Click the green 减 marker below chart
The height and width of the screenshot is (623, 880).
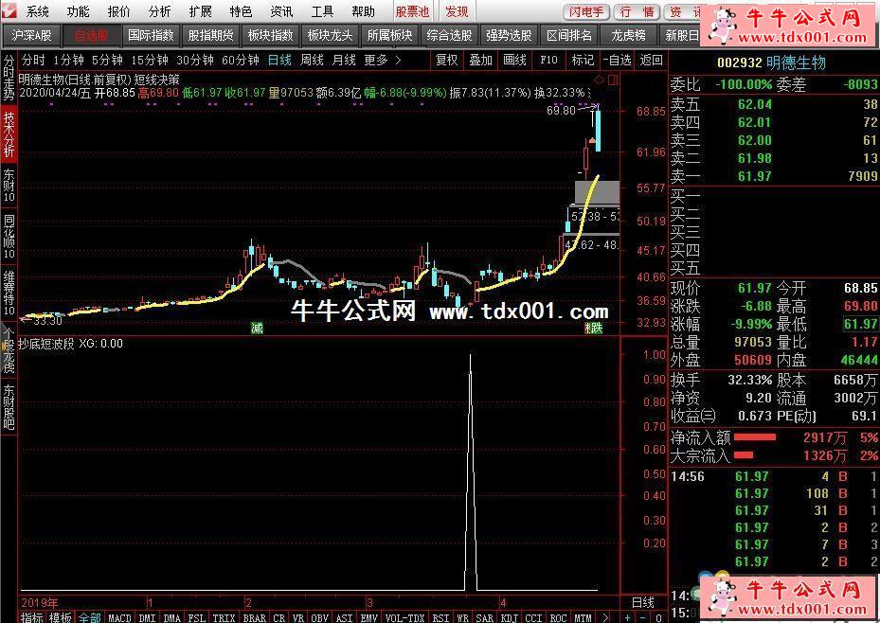click(x=257, y=328)
